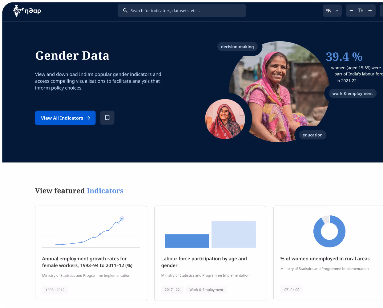Select the decision-making topic tag

[237, 47]
